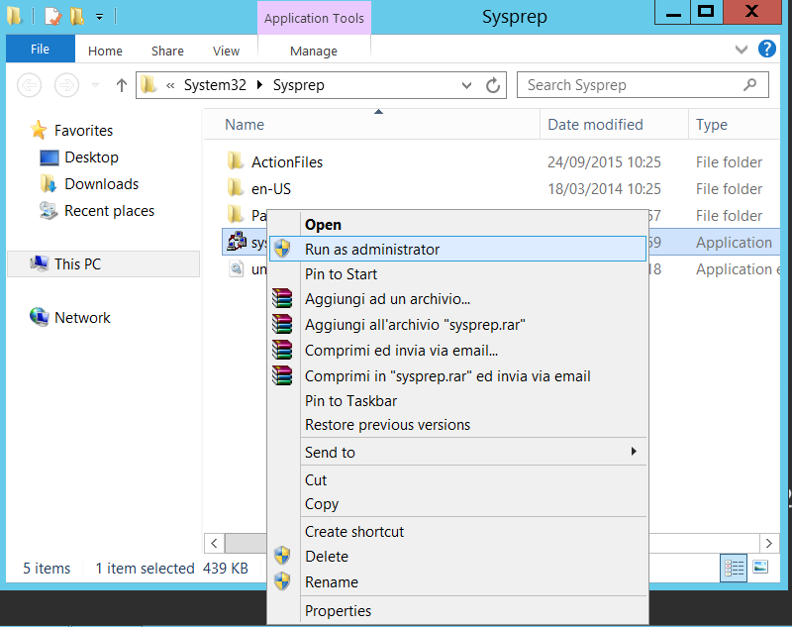Choose Cut from the context menu

click(x=457, y=480)
